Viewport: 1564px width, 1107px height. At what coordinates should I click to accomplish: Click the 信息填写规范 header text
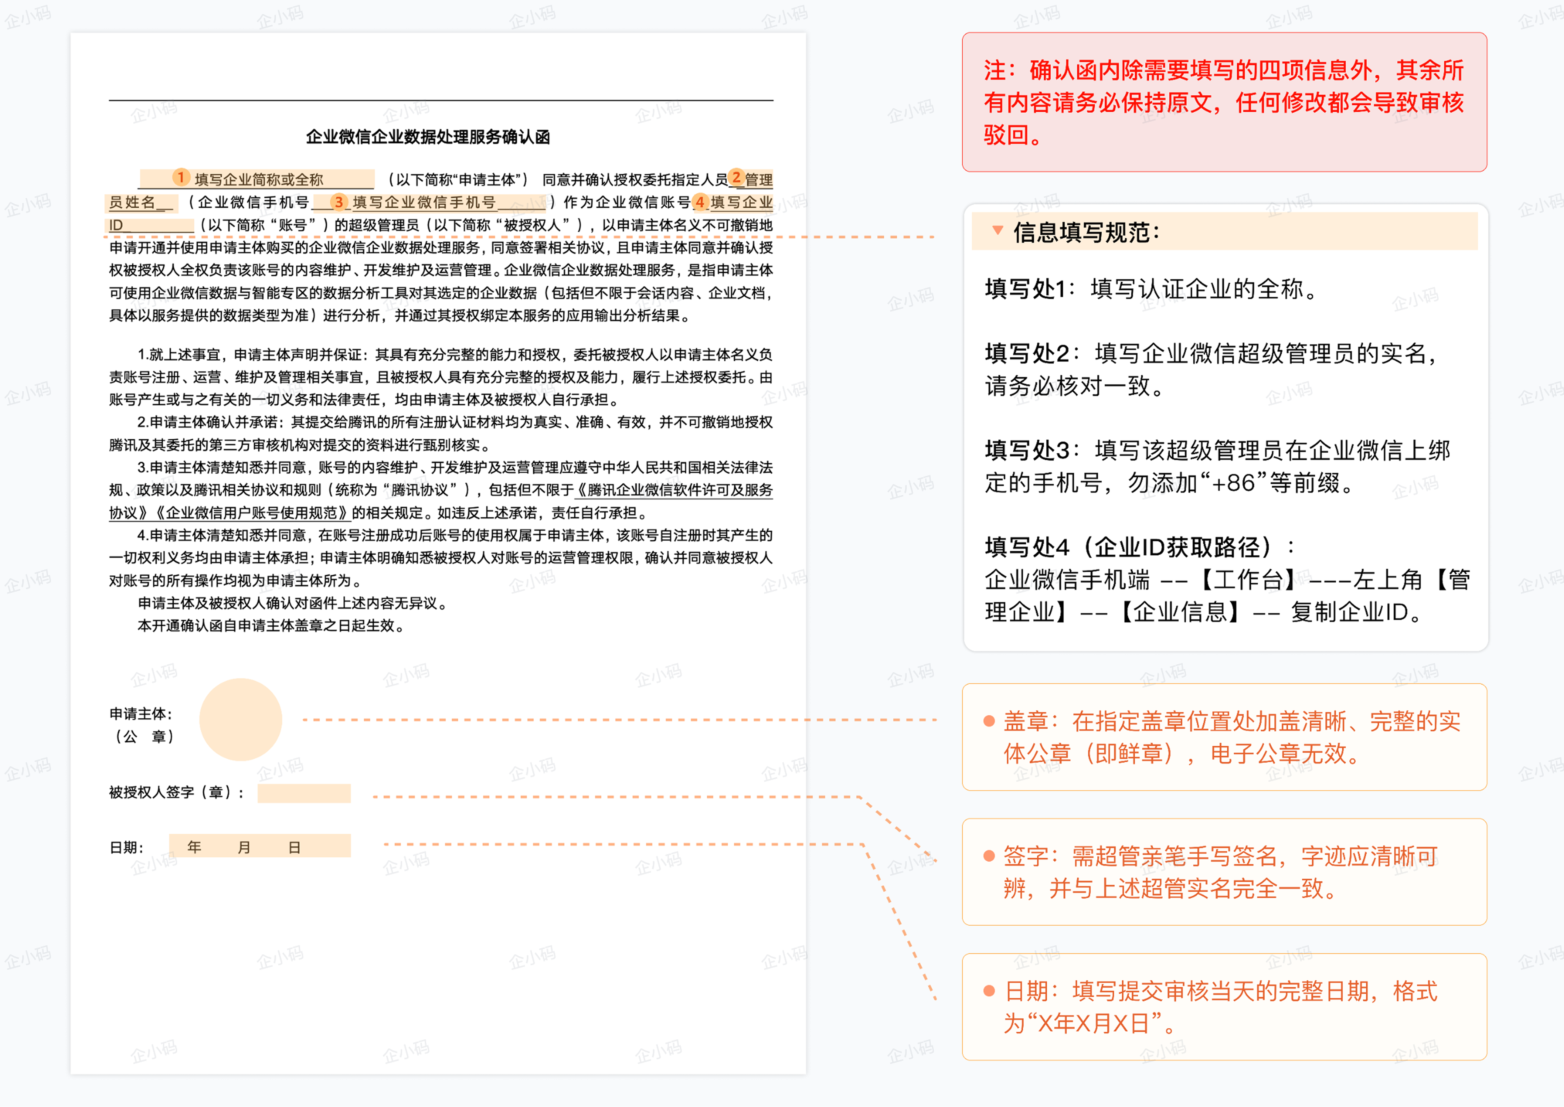pos(1086,232)
